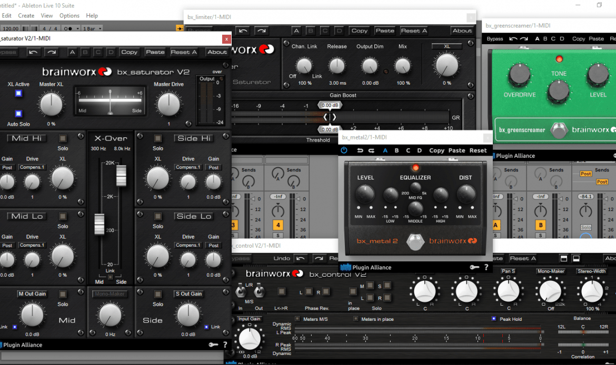Viewport: 616px width, 365px height.
Task: Enable Solo in Side Hi band
Action: click(157, 138)
